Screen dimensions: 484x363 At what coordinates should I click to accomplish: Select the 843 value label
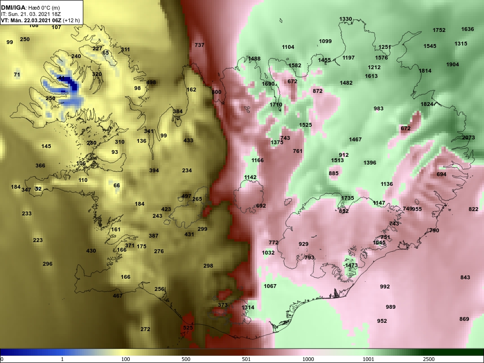[x=465, y=277]
